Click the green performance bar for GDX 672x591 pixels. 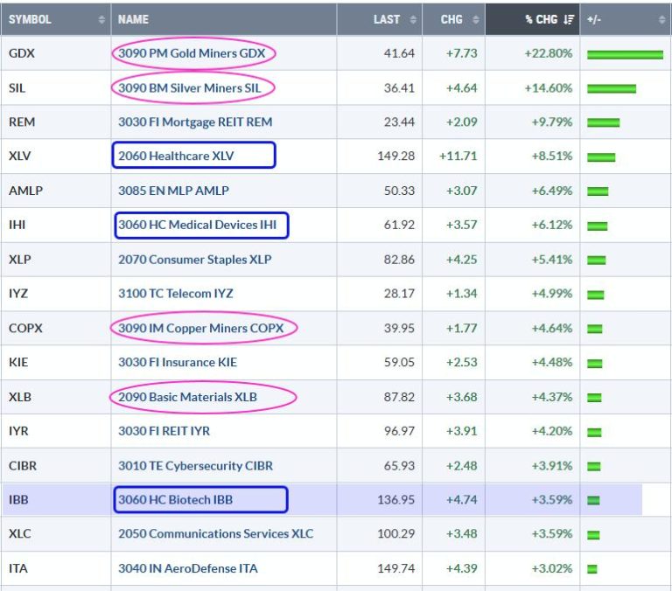click(x=625, y=54)
